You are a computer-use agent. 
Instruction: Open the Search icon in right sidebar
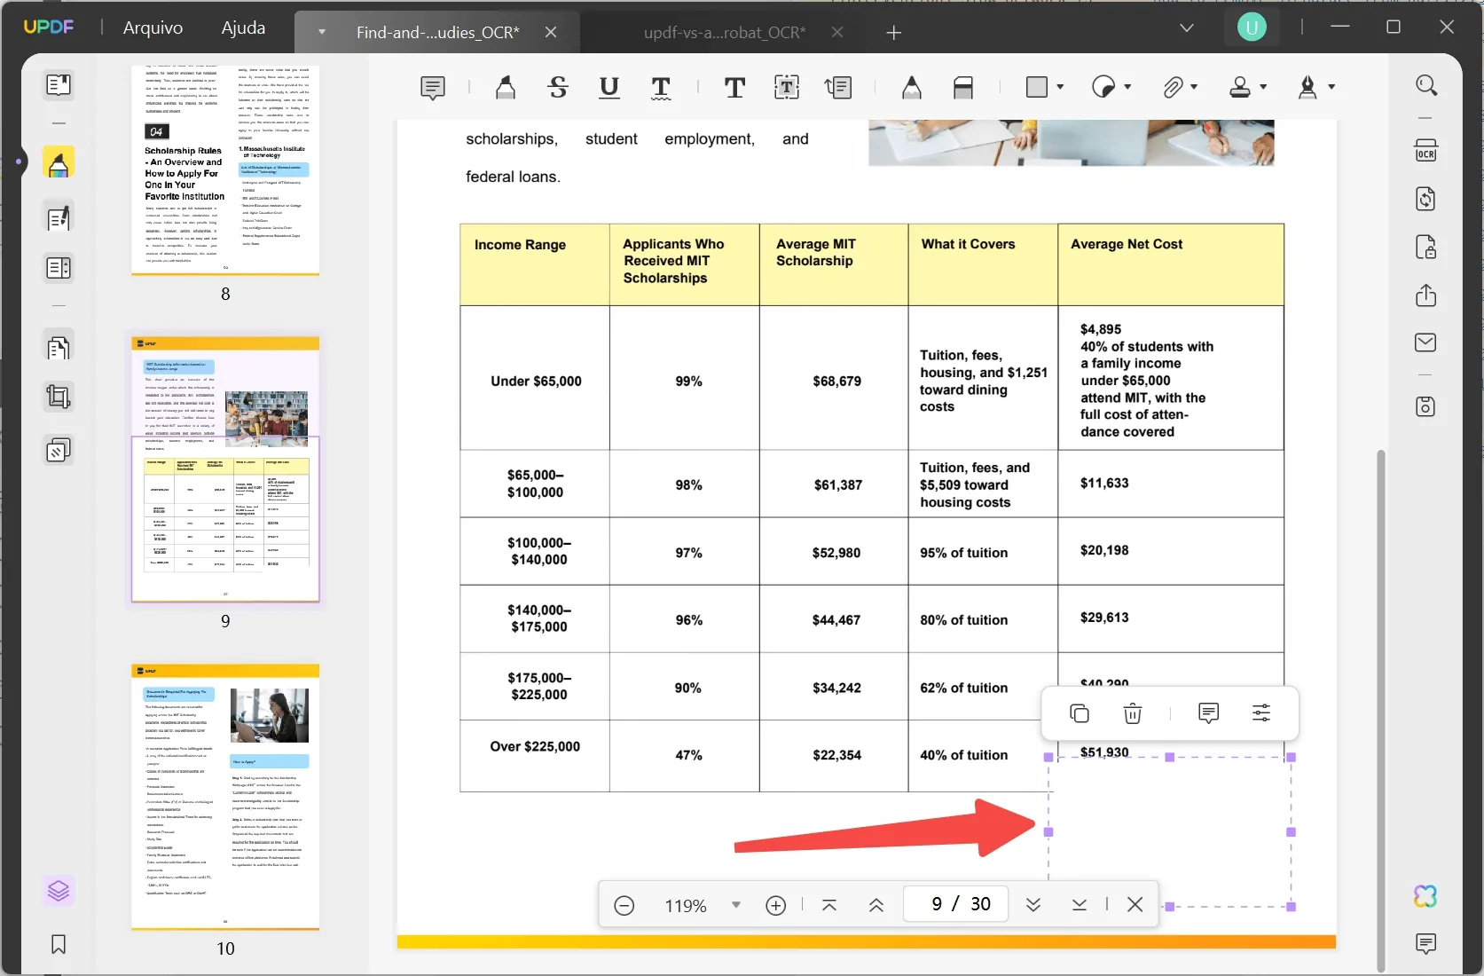(x=1426, y=85)
